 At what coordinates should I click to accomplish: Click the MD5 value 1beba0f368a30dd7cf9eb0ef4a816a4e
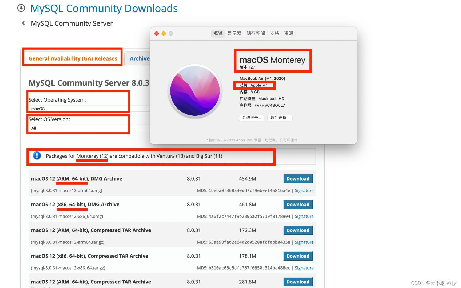pyautogui.click(x=249, y=190)
